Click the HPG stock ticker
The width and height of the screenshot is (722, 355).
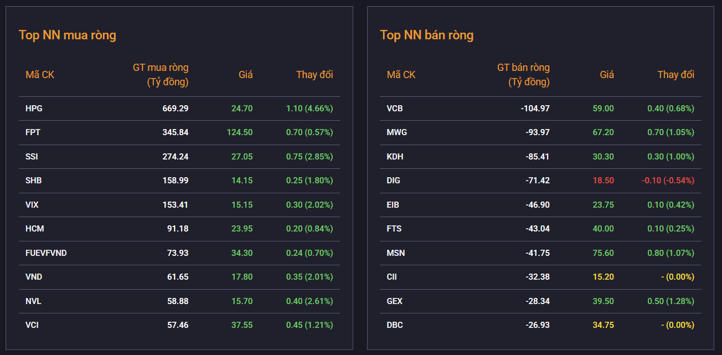[34, 109]
